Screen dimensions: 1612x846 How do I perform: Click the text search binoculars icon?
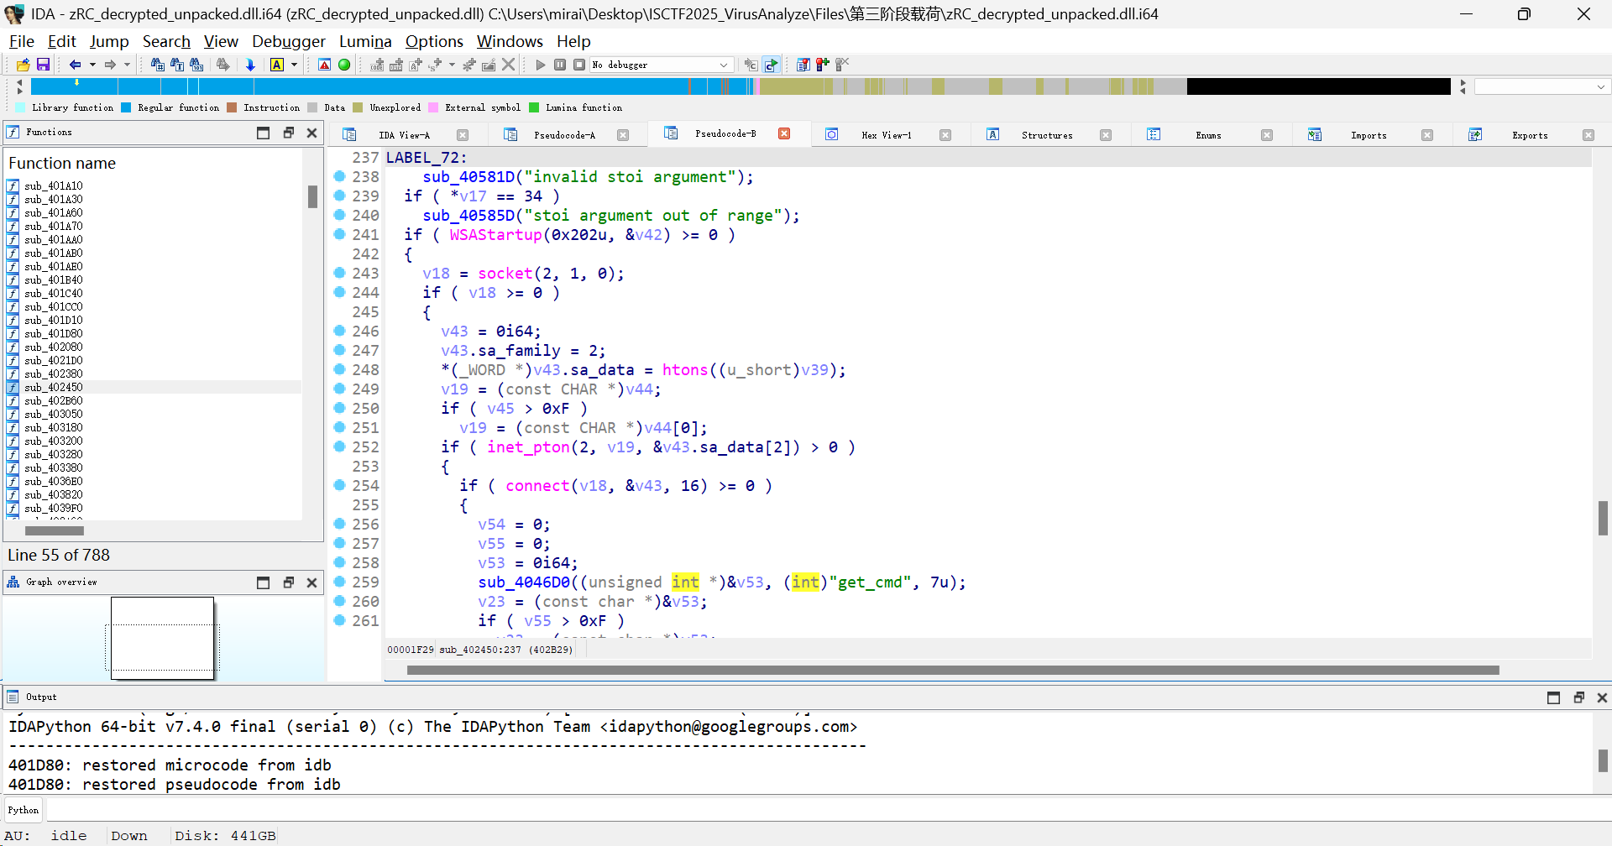point(177,65)
